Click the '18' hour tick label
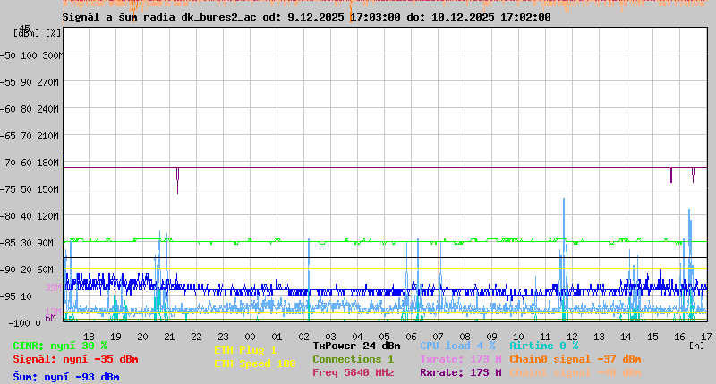716x384 pixels. [89, 337]
